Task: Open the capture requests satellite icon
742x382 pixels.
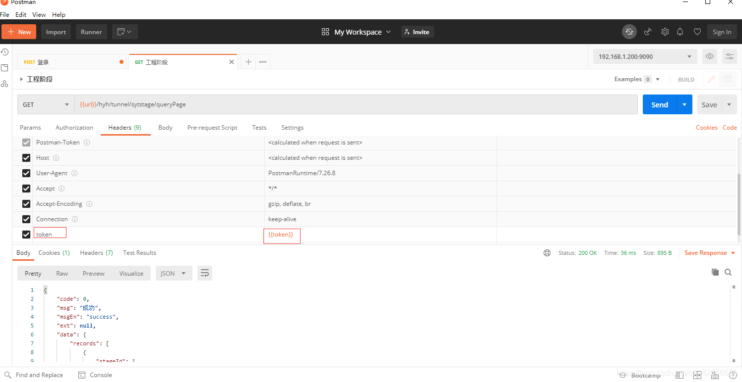Action: coord(648,32)
